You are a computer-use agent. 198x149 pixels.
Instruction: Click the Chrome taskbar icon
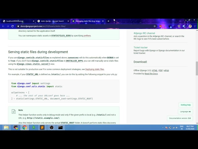click(x=25, y=128)
